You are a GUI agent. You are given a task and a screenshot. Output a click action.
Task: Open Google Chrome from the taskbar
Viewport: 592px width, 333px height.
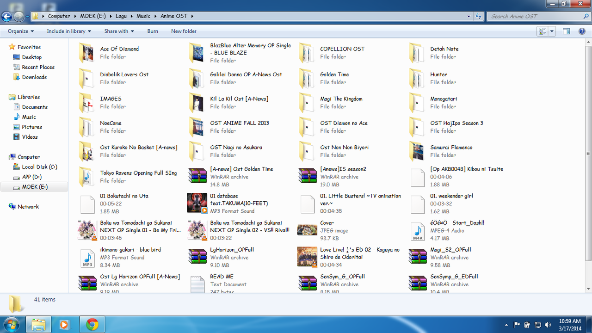point(92,325)
